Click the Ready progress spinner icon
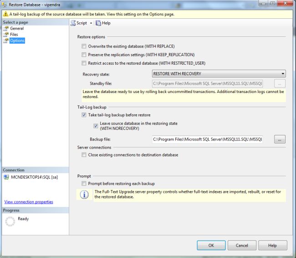 tap(10, 222)
